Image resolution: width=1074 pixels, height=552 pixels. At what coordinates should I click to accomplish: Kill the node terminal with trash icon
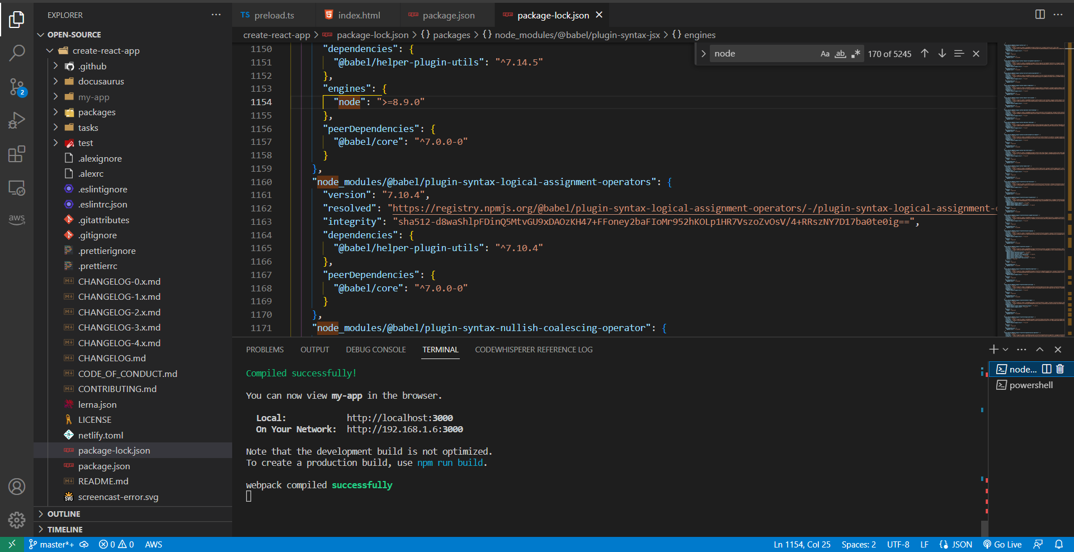click(1060, 369)
